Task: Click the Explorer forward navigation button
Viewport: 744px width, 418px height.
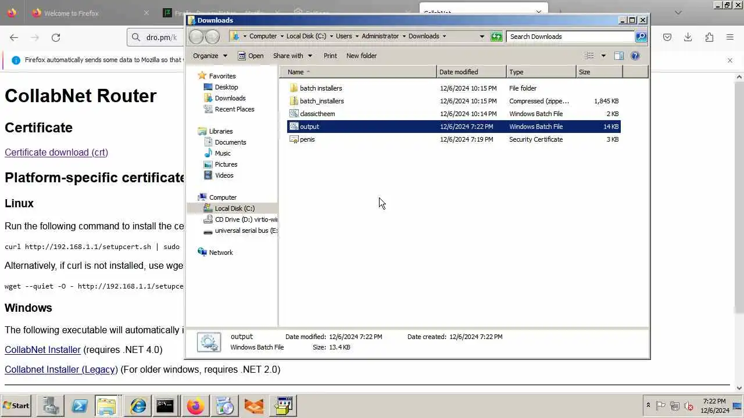Action: [x=213, y=37]
